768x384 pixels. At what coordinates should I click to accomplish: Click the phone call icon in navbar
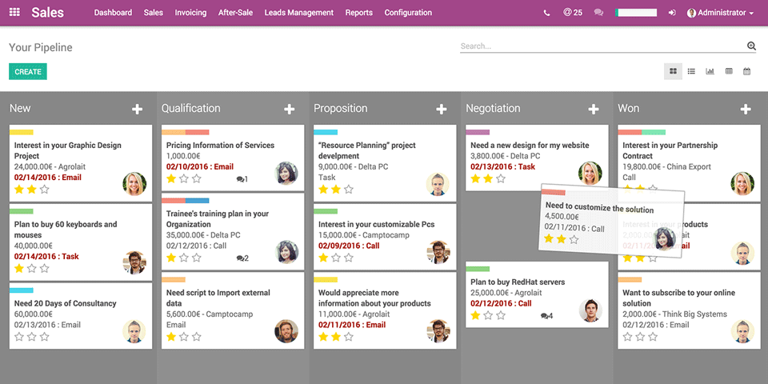tap(546, 13)
